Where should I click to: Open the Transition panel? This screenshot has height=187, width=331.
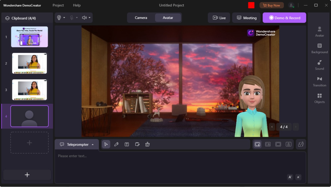click(x=319, y=82)
